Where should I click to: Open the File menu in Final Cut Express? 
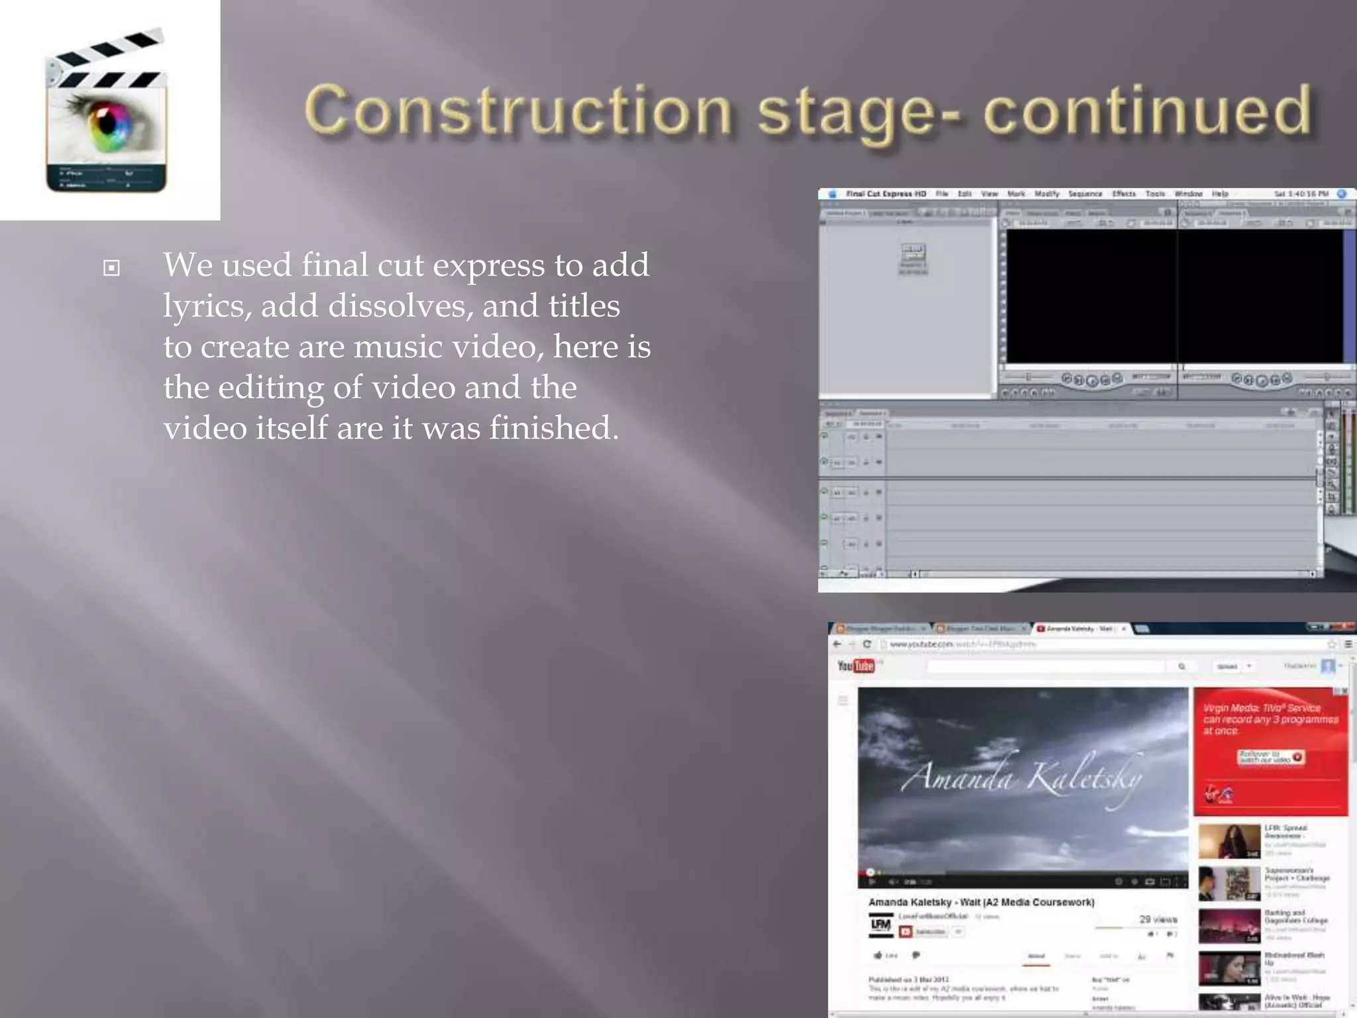(x=942, y=194)
